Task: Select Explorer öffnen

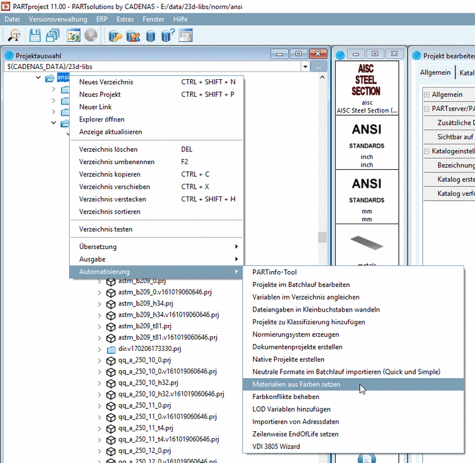Action: (156, 119)
